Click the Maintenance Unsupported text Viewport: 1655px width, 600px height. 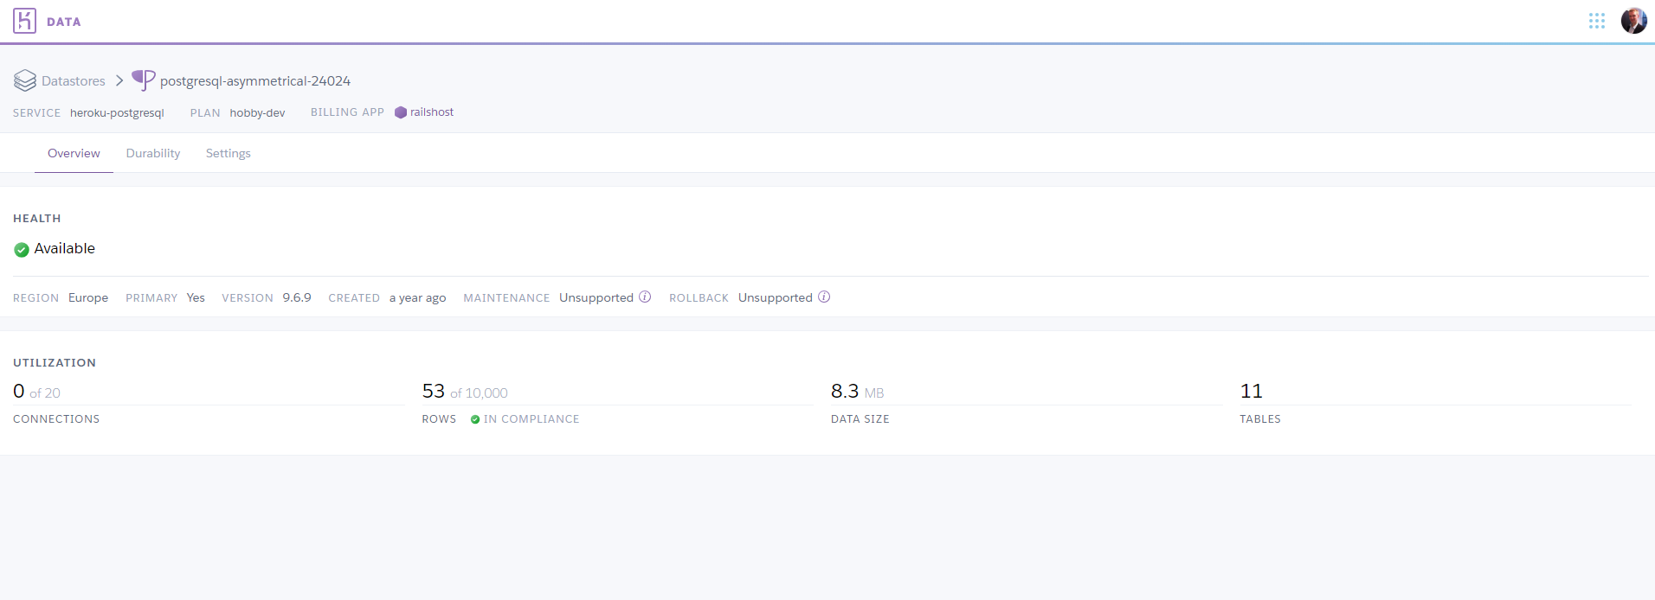596,297
